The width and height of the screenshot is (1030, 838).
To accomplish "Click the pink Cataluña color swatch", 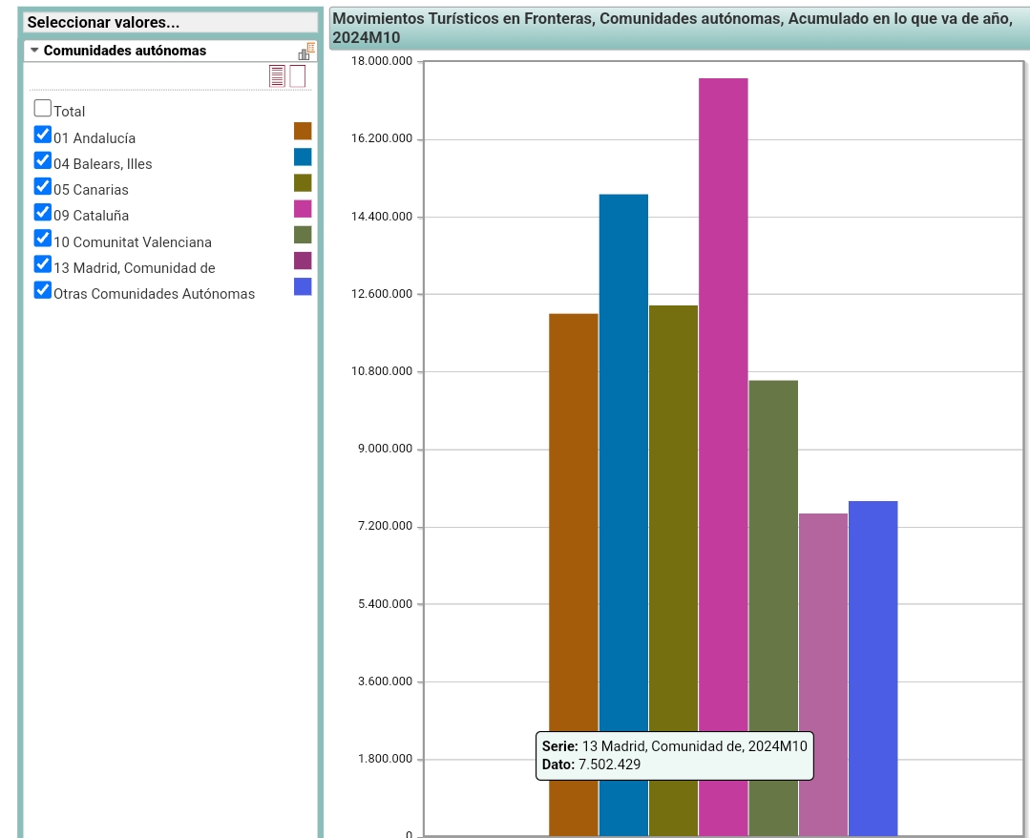I will click(x=303, y=209).
